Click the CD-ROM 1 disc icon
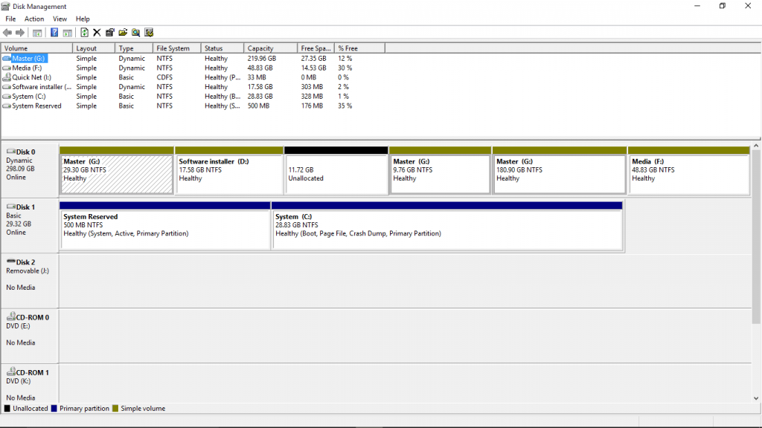This screenshot has height=428, width=762. pyautogui.click(x=10, y=372)
